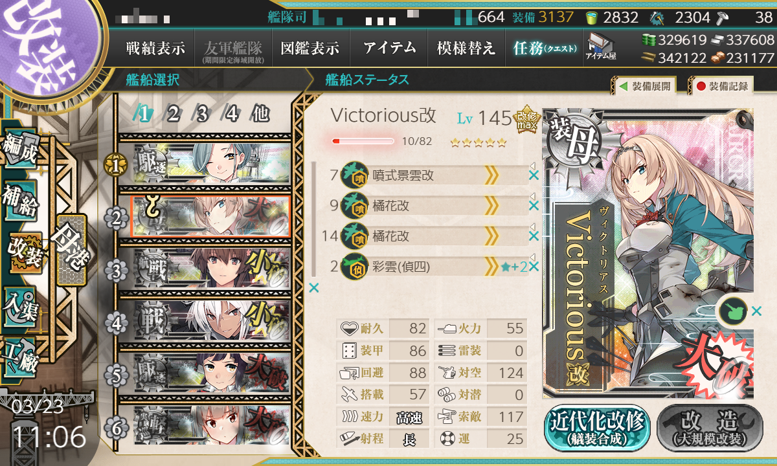Viewport: 777px width, 466px height.
Task: Open the 補給 resupply side icon
Action: pos(21,202)
